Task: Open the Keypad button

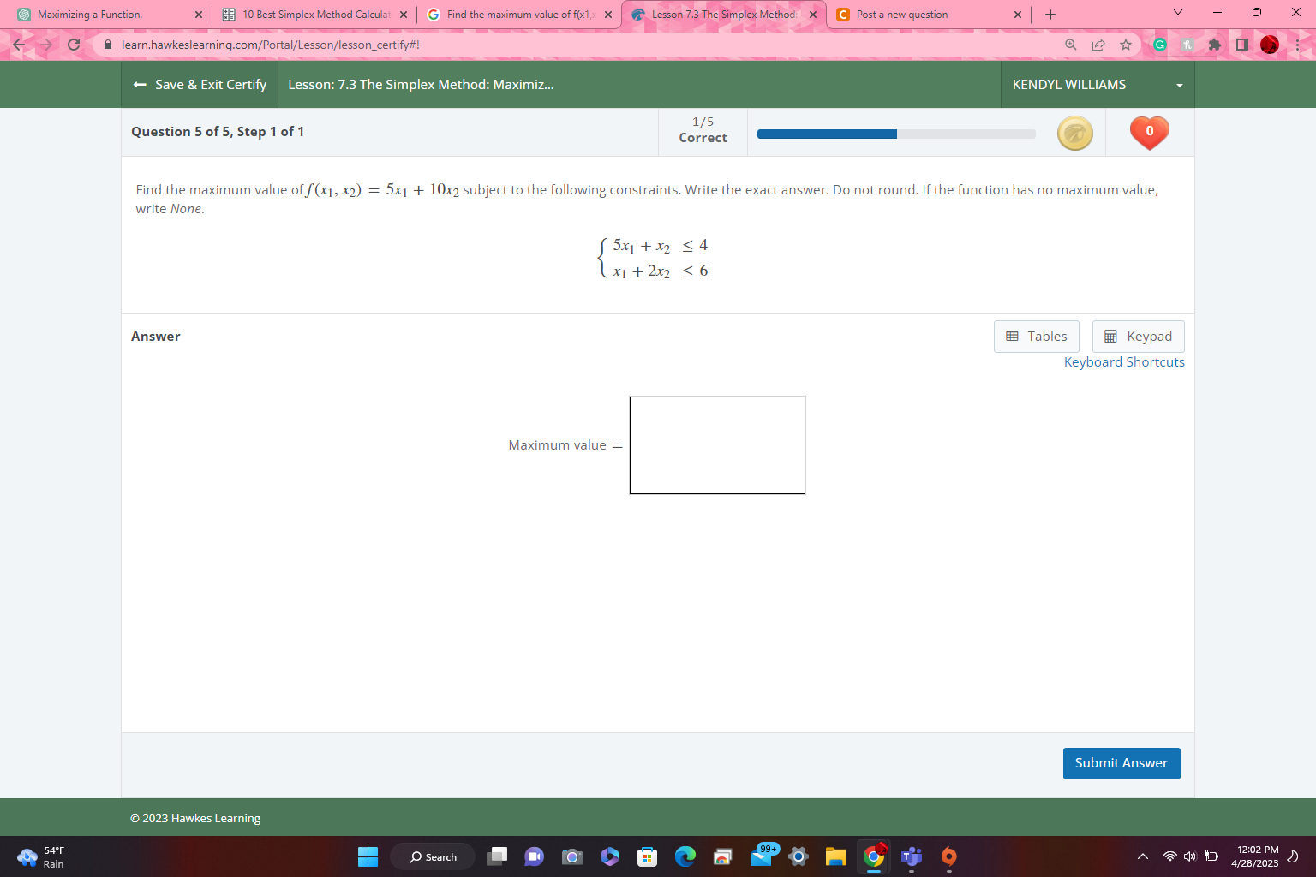Action: coord(1139,337)
